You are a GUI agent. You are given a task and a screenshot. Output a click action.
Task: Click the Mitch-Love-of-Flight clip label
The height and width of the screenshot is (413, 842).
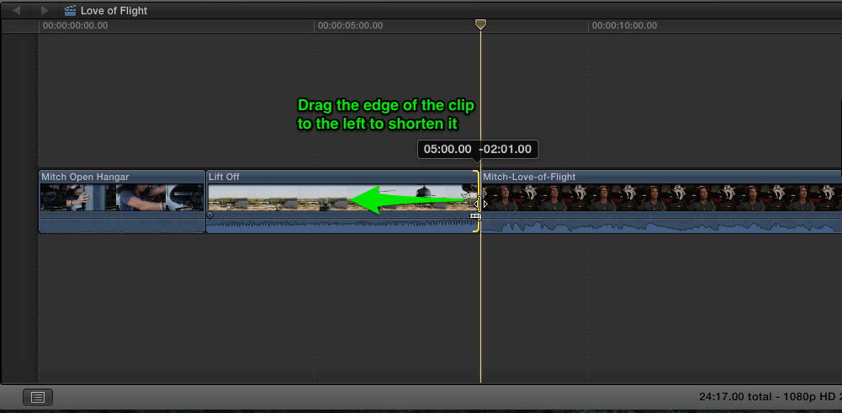pos(529,177)
